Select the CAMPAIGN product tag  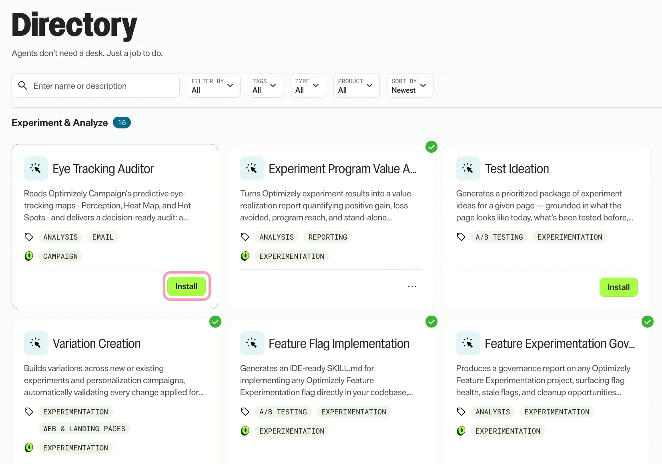tap(60, 256)
